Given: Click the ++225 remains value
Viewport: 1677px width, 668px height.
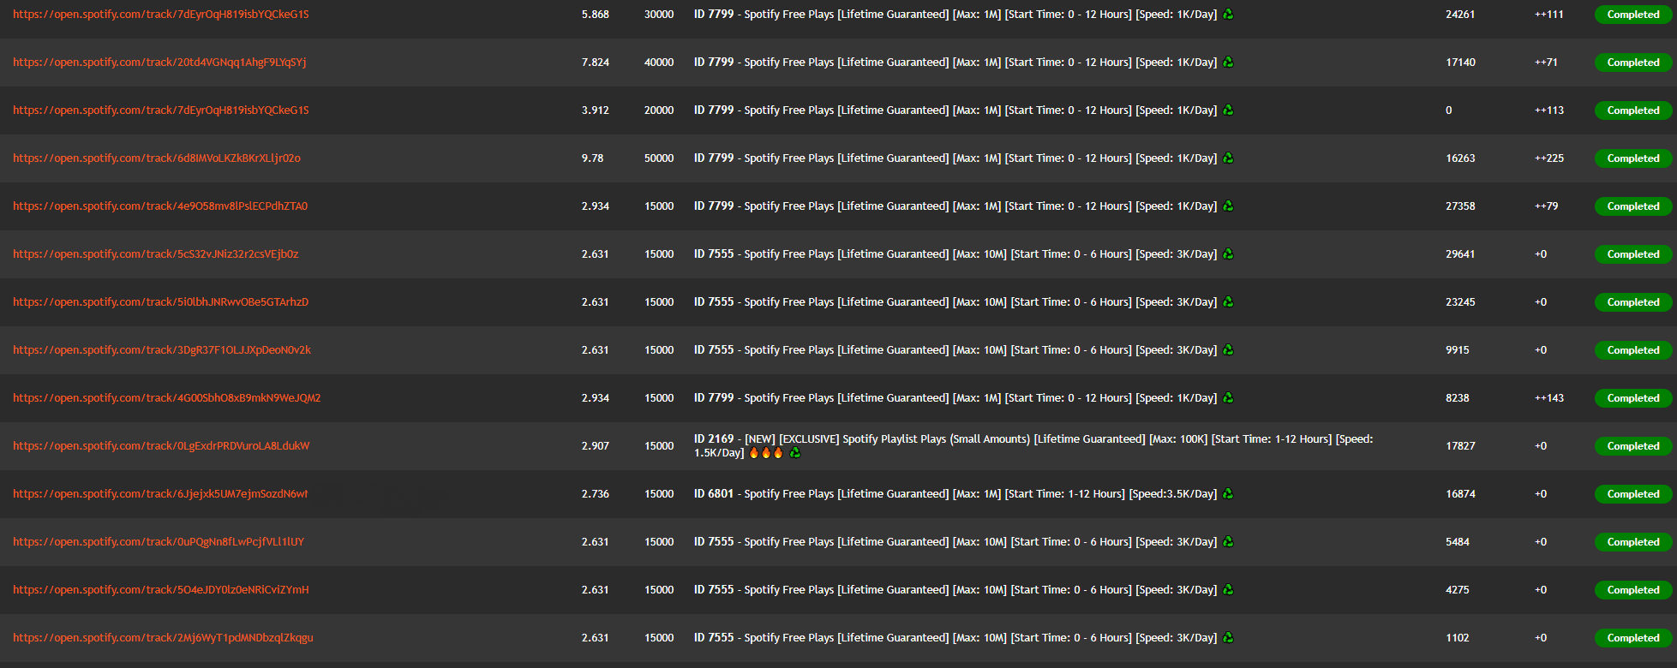Looking at the screenshot, I should coord(1549,158).
